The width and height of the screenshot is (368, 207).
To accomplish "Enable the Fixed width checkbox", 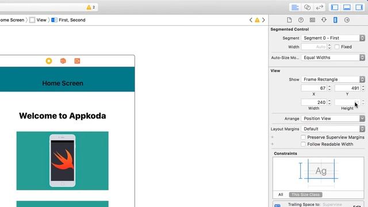I will click(337, 47).
